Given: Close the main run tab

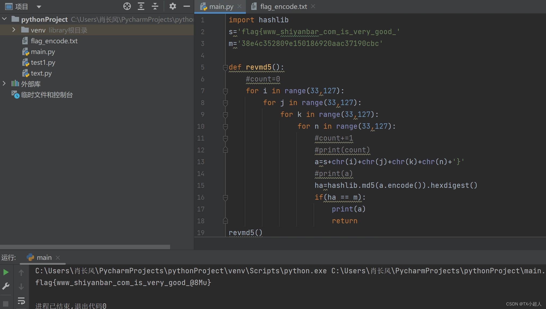Looking at the screenshot, I should 58,258.
